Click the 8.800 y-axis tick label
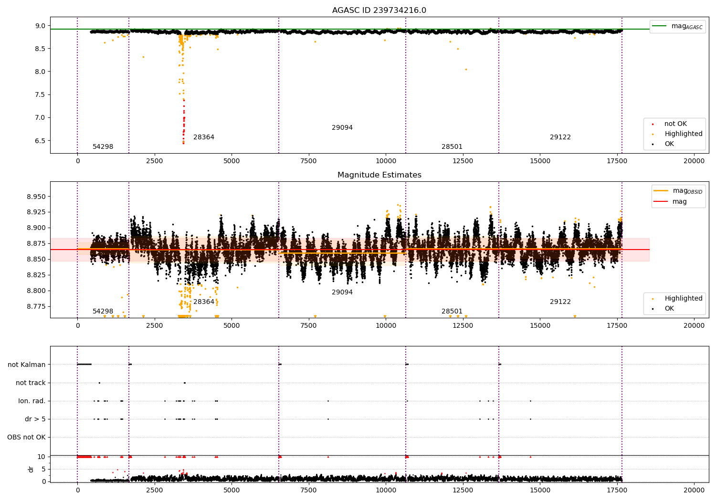 (x=37, y=291)
